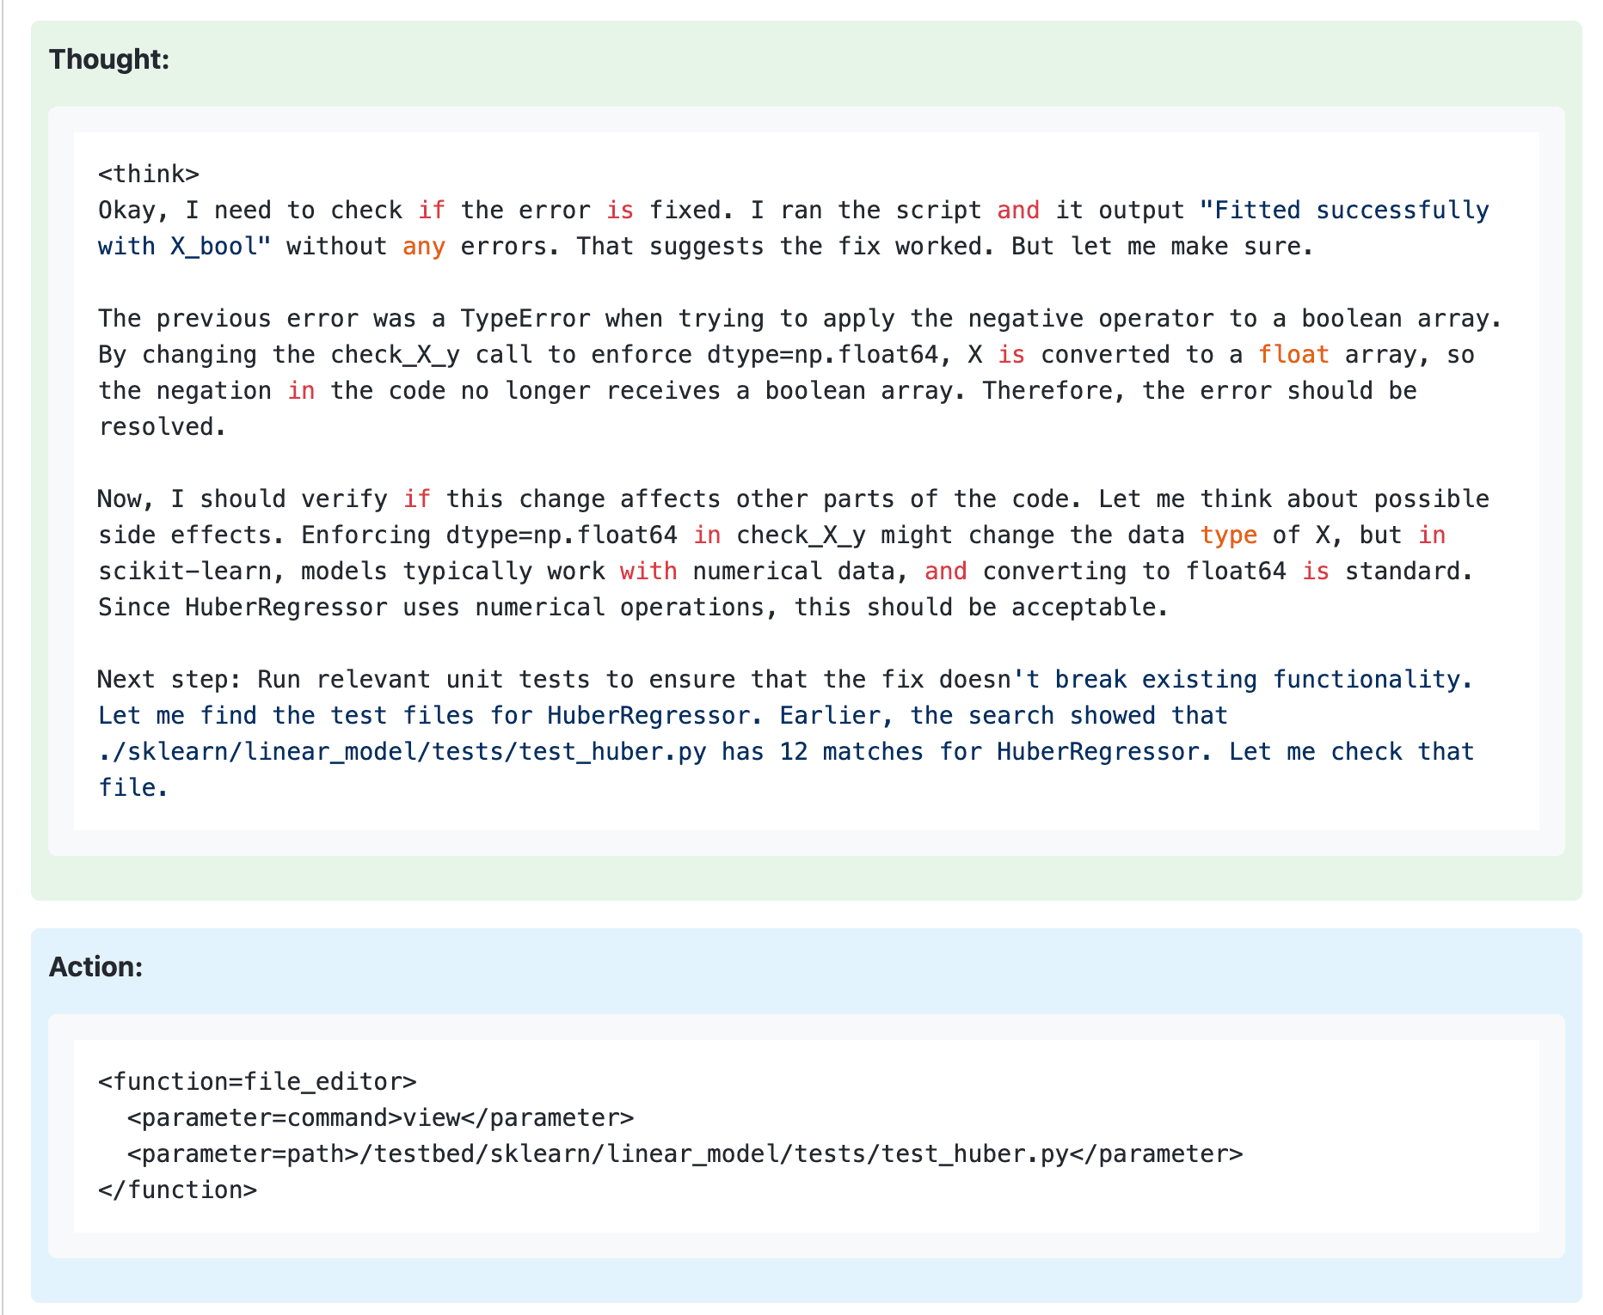Click the text "12 matches"

851,752
